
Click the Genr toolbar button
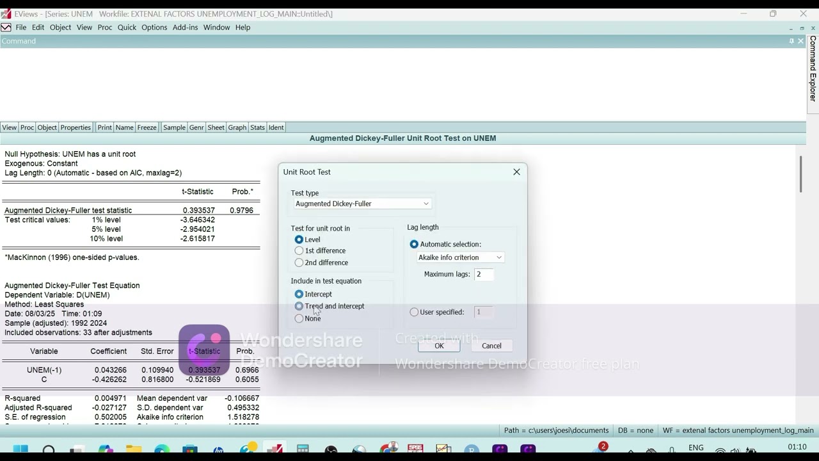pyautogui.click(x=196, y=127)
